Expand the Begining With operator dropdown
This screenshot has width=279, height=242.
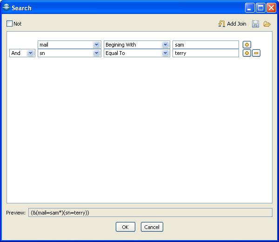click(x=165, y=45)
